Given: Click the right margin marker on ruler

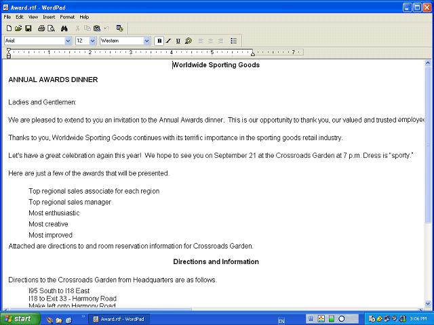Looking at the screenshot, I should [253, 54].
